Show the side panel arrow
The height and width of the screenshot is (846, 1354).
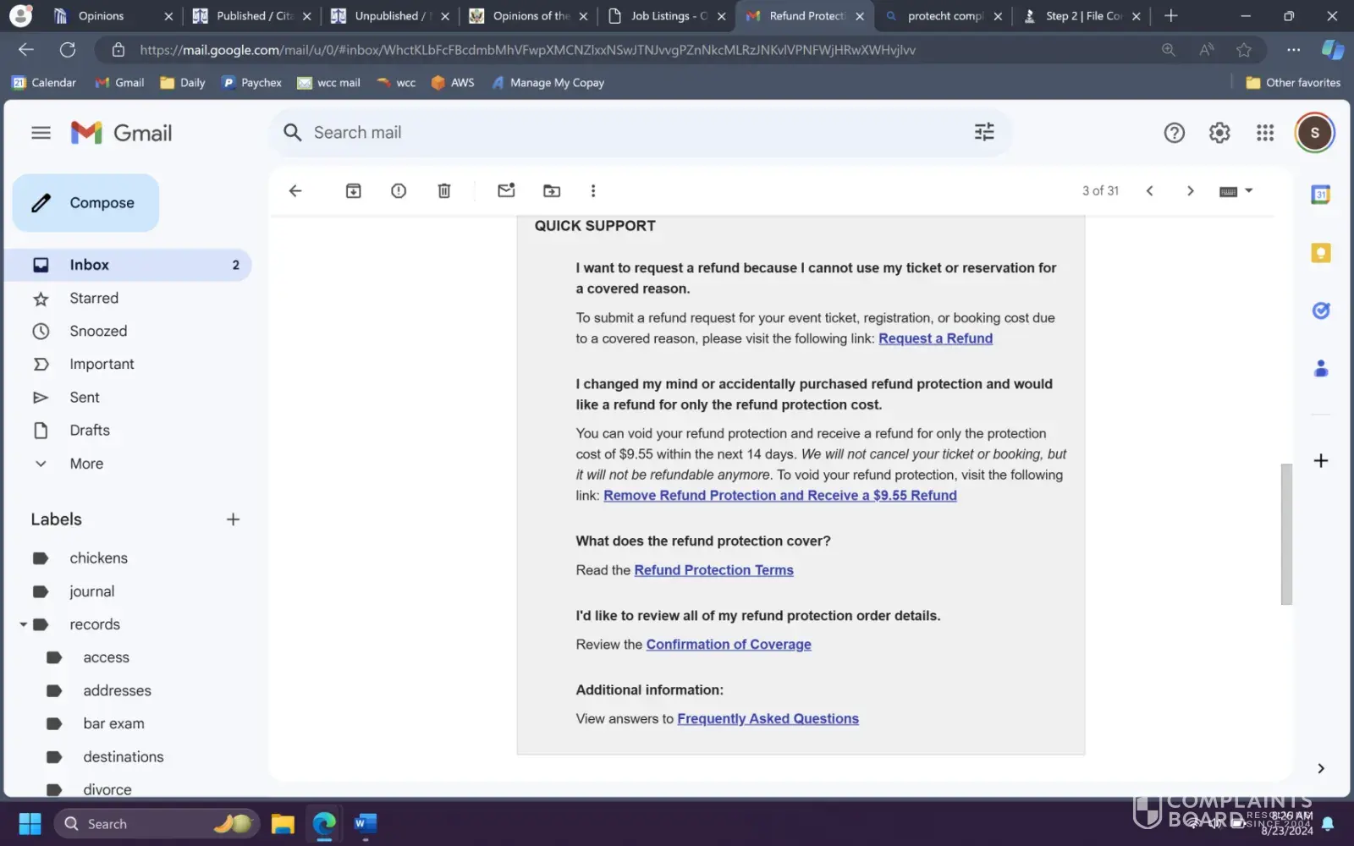pos(1321,768)
